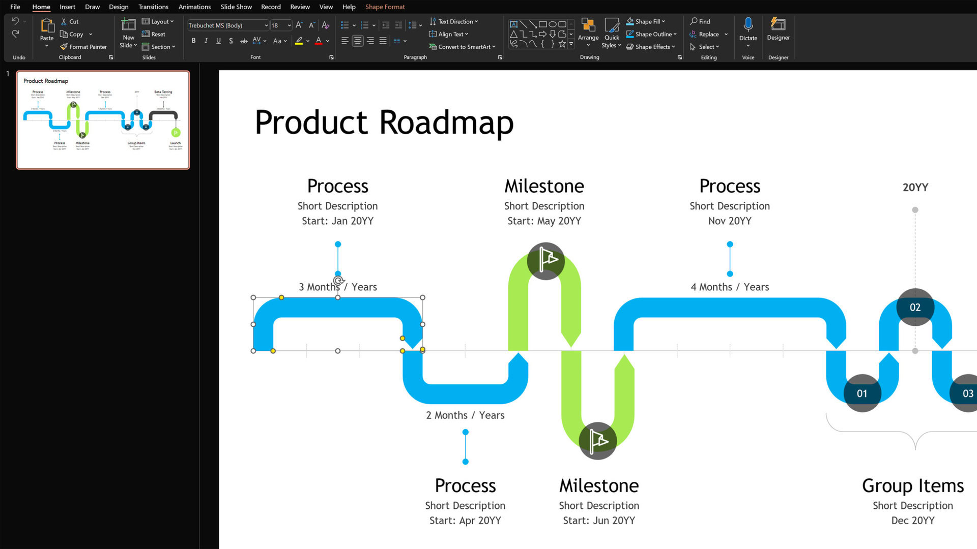
Task: Toggle Italic text formatting
Action: pos(206,41)
